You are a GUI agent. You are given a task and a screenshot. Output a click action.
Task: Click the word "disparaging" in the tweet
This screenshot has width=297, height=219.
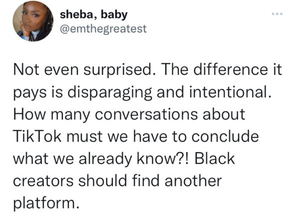(x=110, y=93)
